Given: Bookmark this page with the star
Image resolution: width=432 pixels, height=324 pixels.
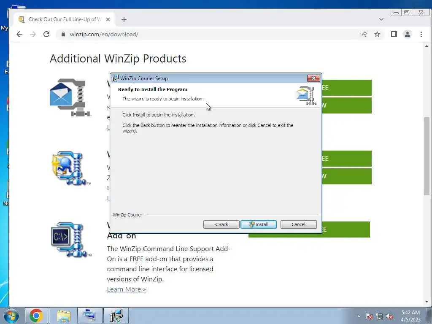Looking at the screenshot, I should coord(377,34).
